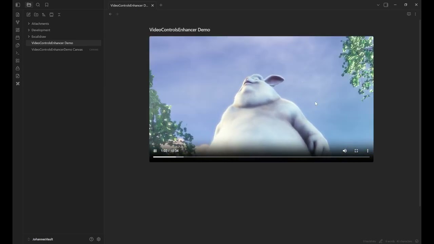Pause the playing video
This screenshot has width=434, height=244.
click(x=155, y=151)
